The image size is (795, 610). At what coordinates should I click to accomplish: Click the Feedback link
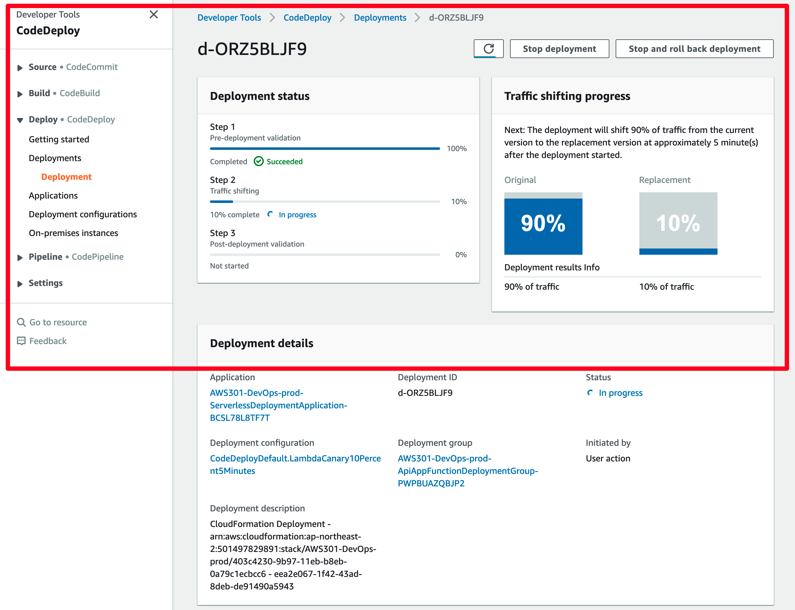[x=48, y=341]
